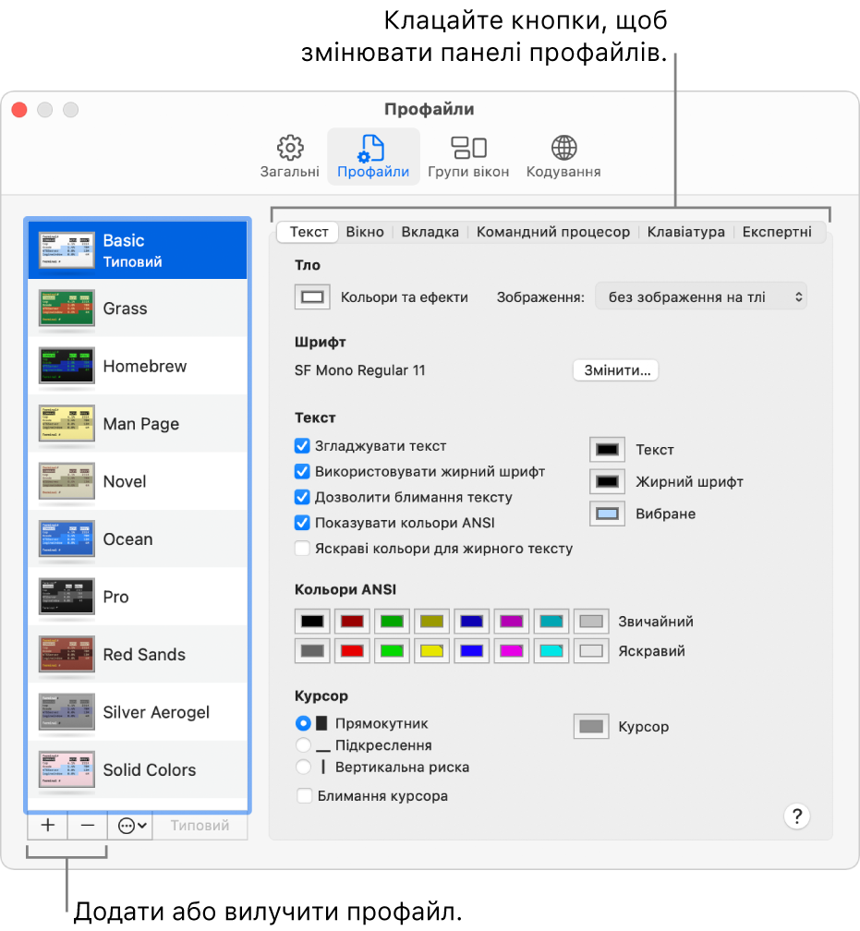Switch to the Вкладка tab
Viewport: 860px width, 931px height.
pos(430,232)
